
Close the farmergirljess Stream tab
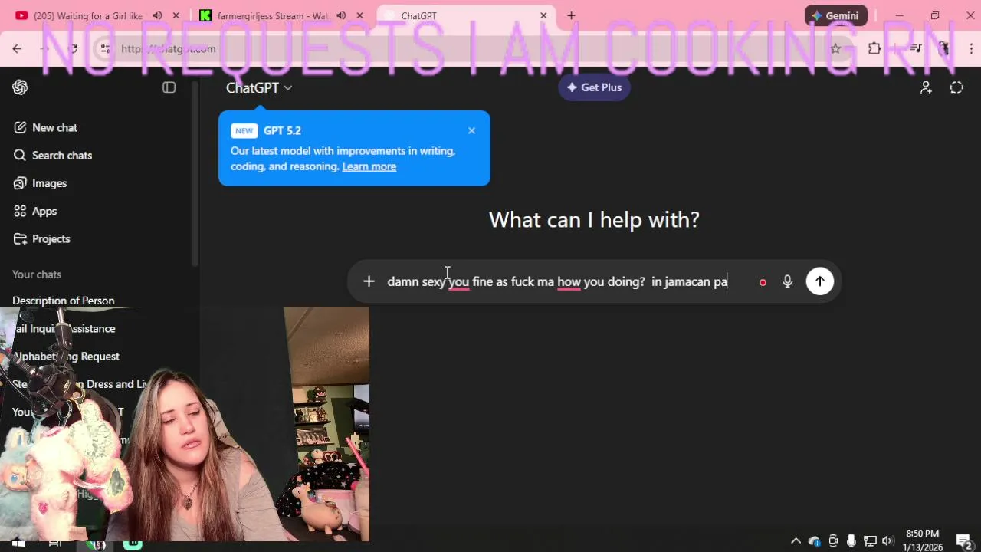click(x=359, y=15)
